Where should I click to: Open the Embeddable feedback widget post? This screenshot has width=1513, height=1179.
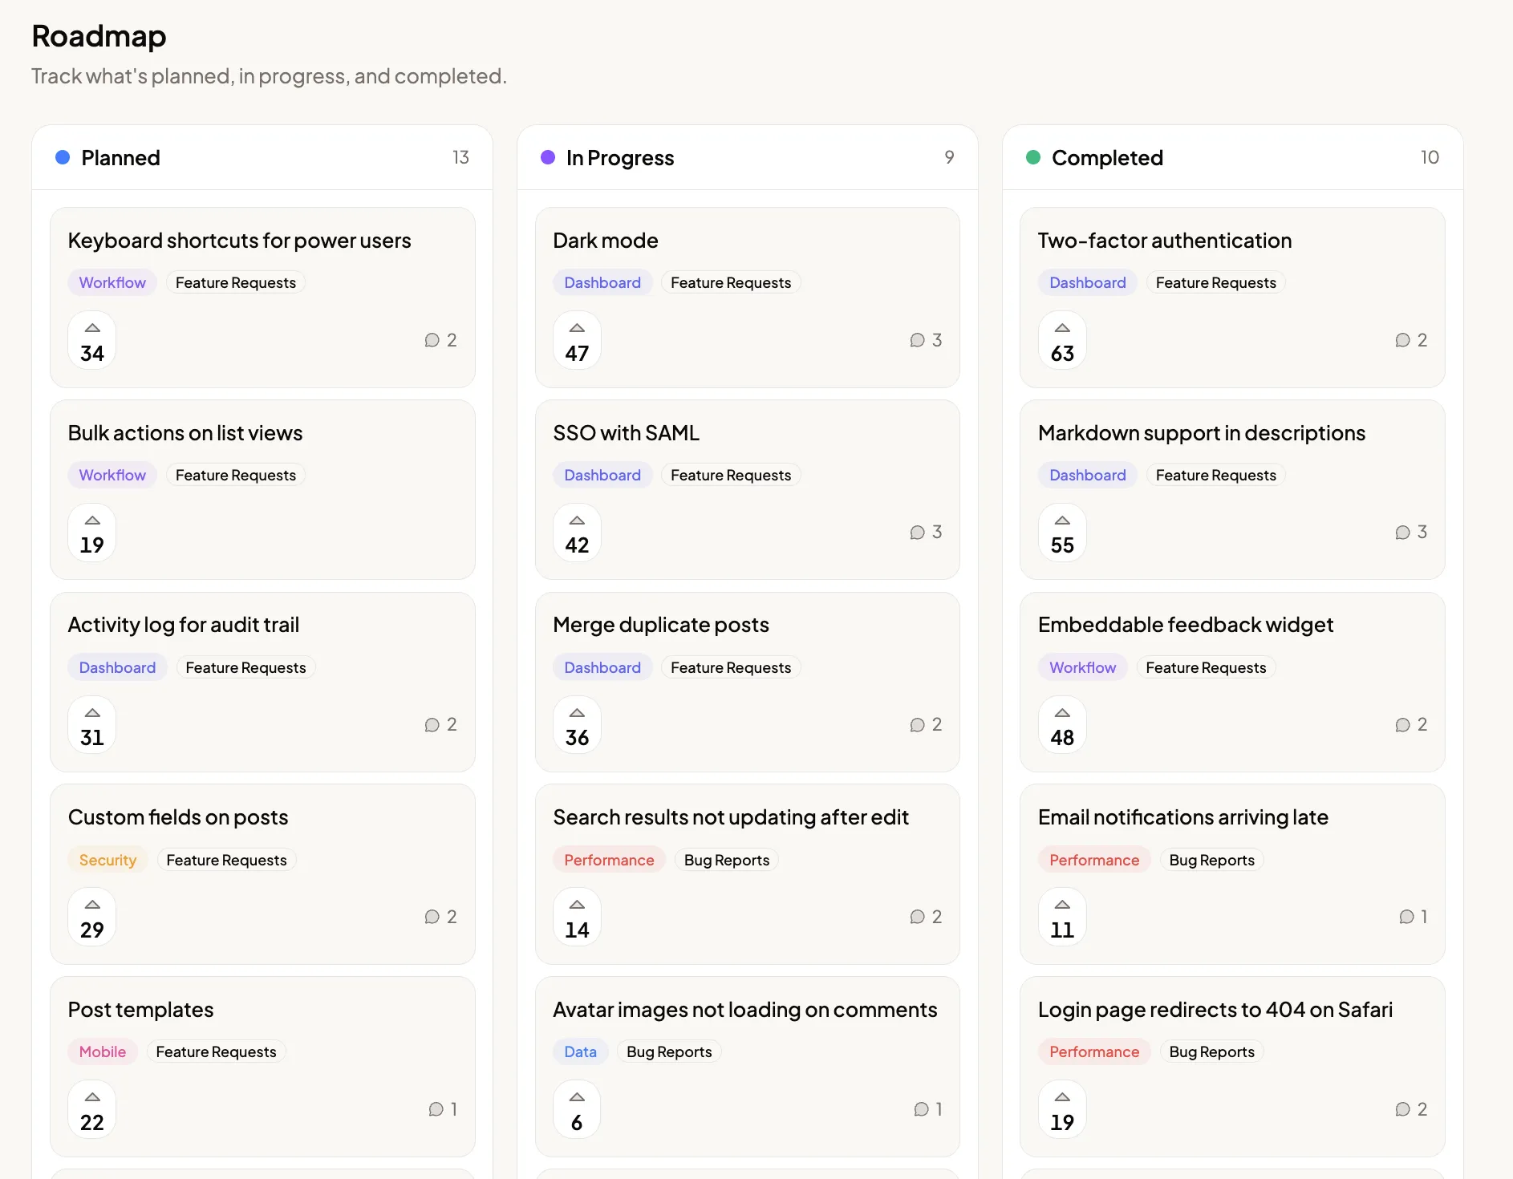pyautogui.click(x=1186, y=625)
